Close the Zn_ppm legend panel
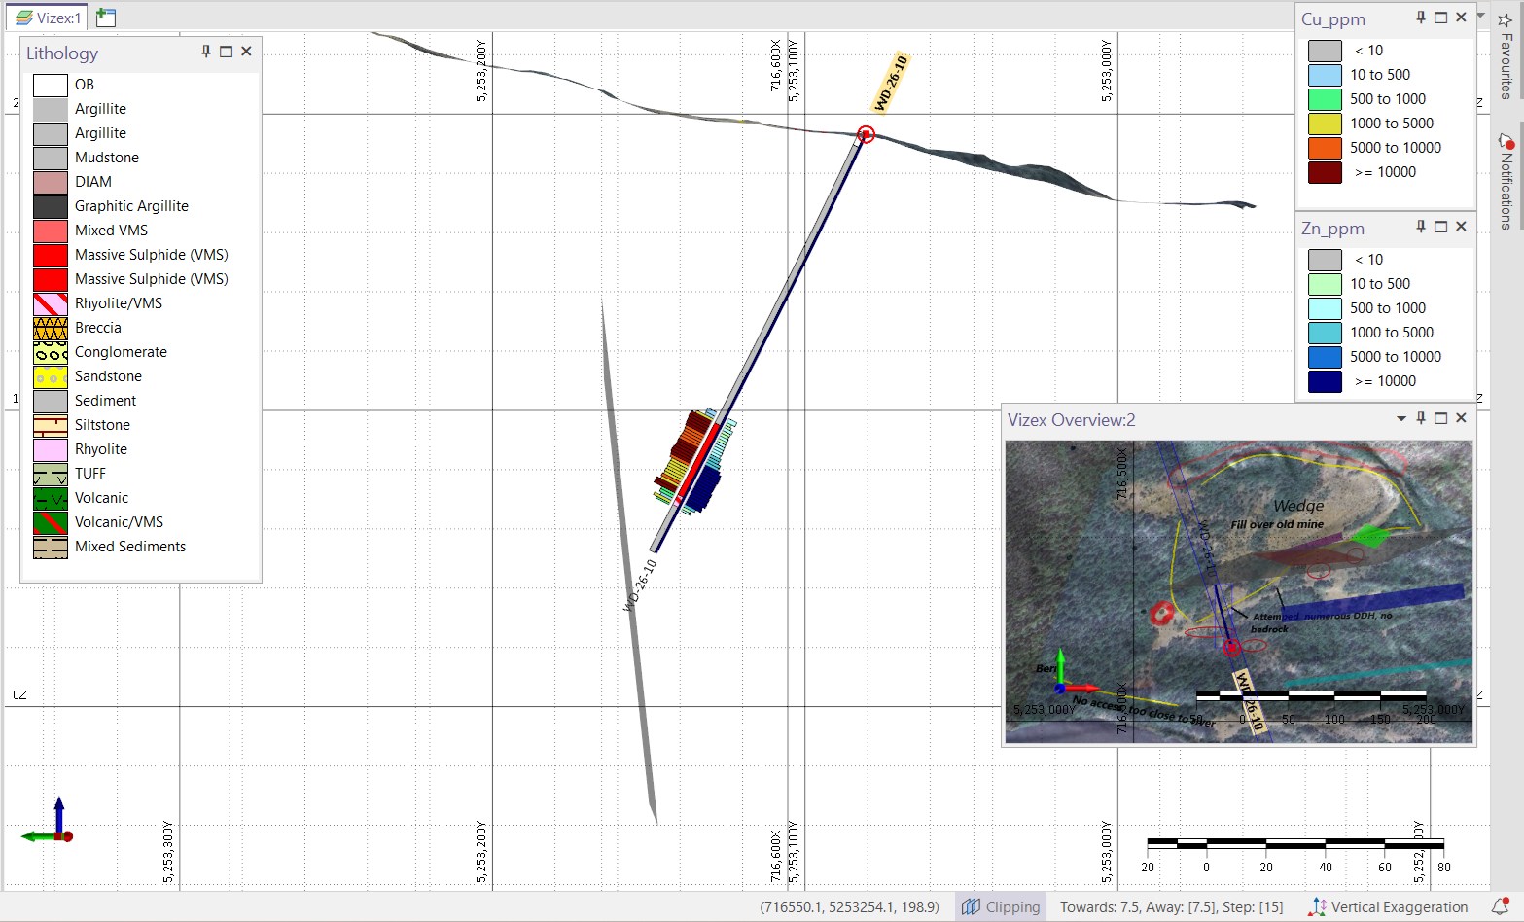This screenshot has width=1524, height=922. (1462, 227)
